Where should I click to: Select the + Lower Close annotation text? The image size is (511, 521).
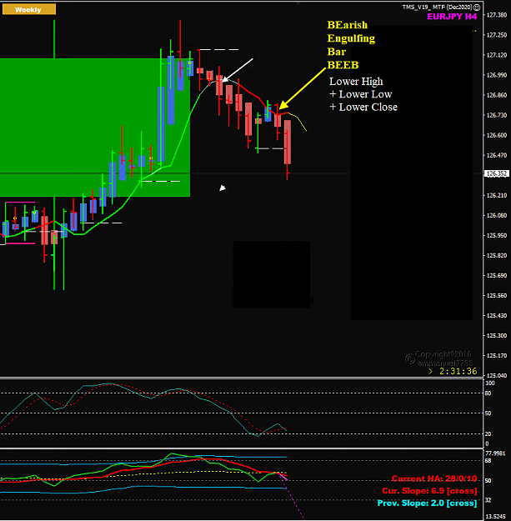click(x=363, y=108)
